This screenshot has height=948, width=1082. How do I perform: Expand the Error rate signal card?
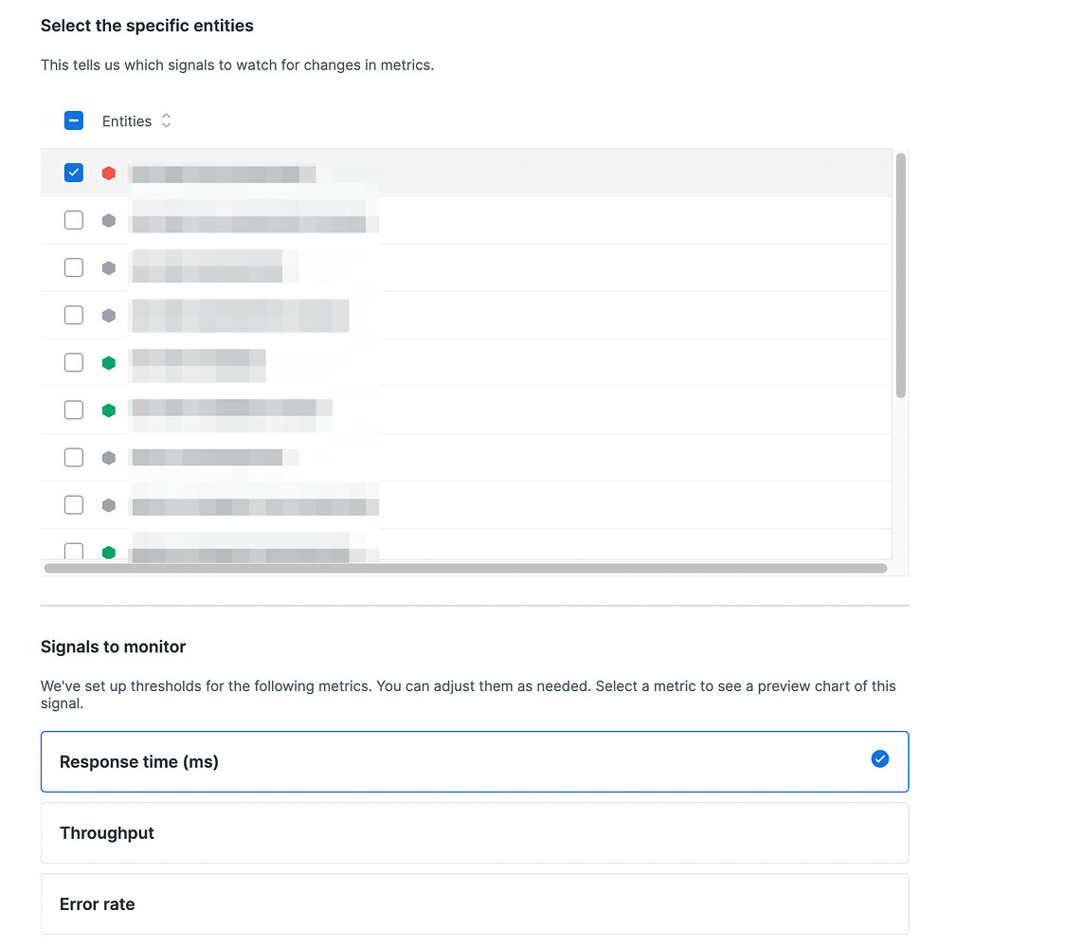coord(474,904)
